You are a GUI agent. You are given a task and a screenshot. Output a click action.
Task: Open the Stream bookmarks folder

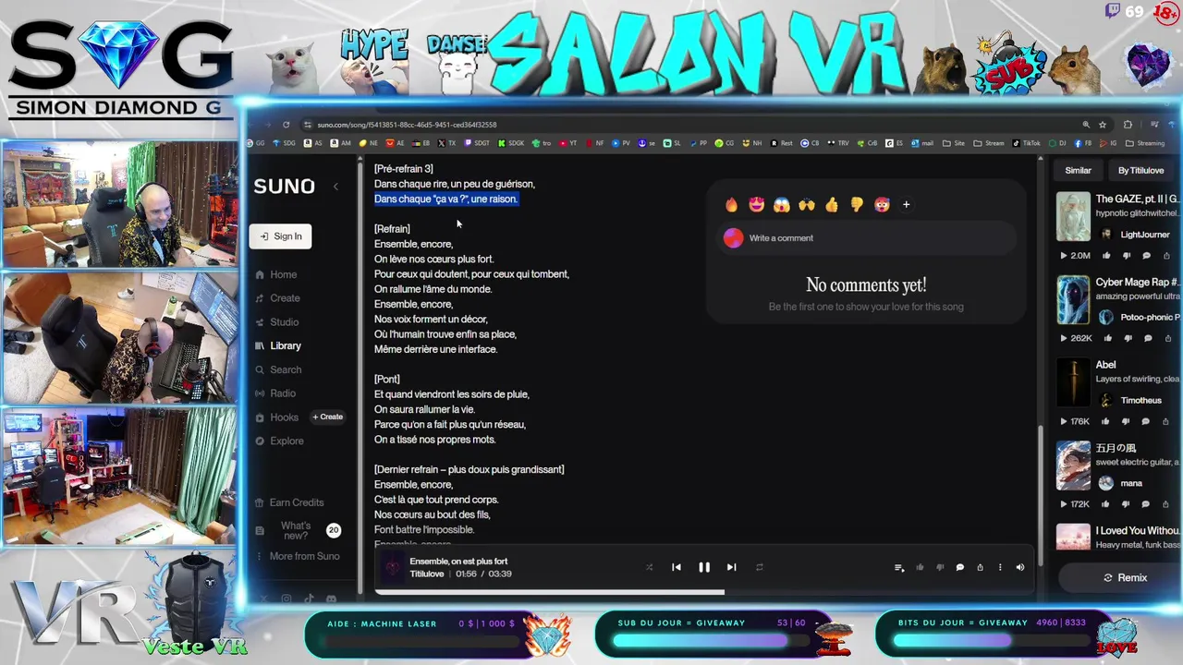tap(988, 143)
